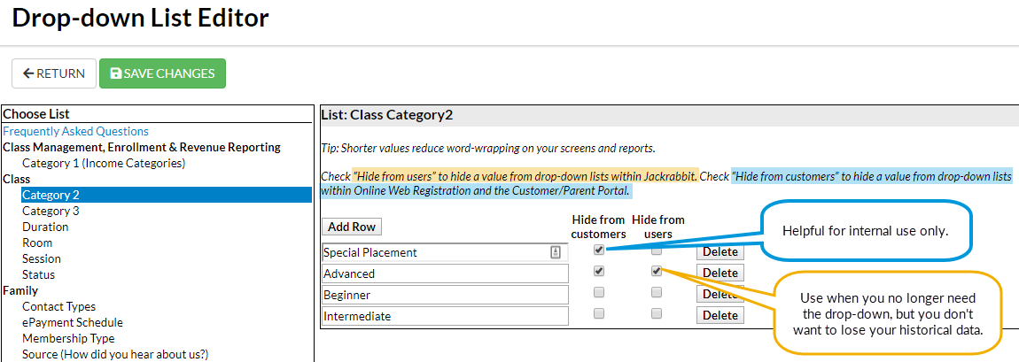Select Category 1 (Income Categories) list
The width and height of the screenshot is (1019, 362).
pyautogui.click(x=104, y=163)
